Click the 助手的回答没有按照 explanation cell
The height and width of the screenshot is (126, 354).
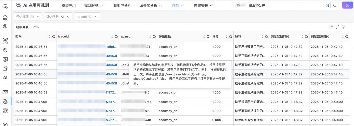pyautogui.click(x=250, y=120)
